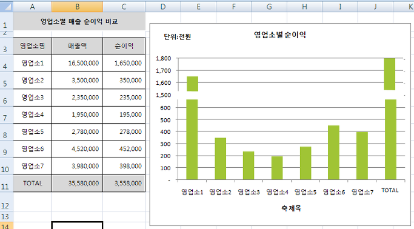Select cell with value 2,780,000

point(78,132)
